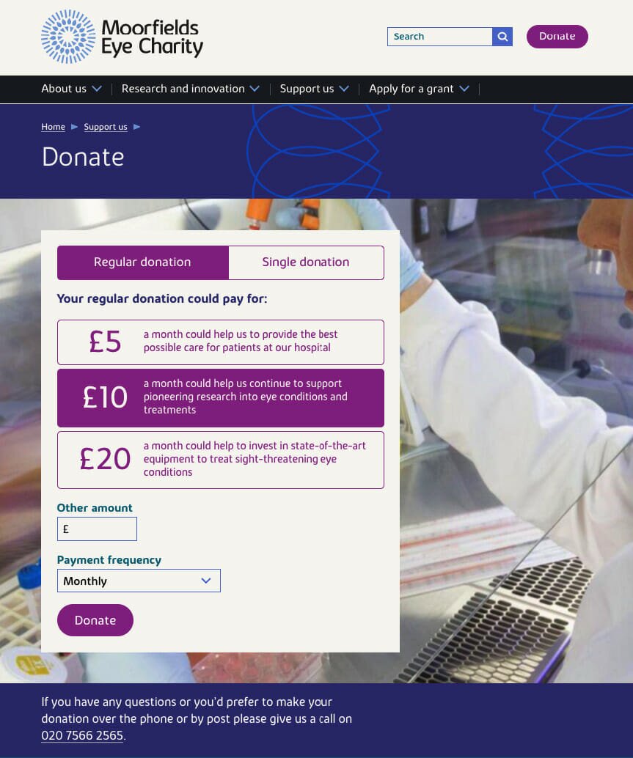Viewport: 633px width, 758px height.
Task: Click the breadcrumb arrow after Support us
Action: [137, 127]
